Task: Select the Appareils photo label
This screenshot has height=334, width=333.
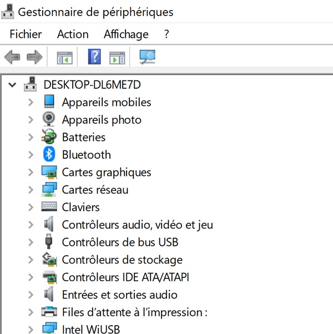Action: pyautogui.click(x=102, y=120)
